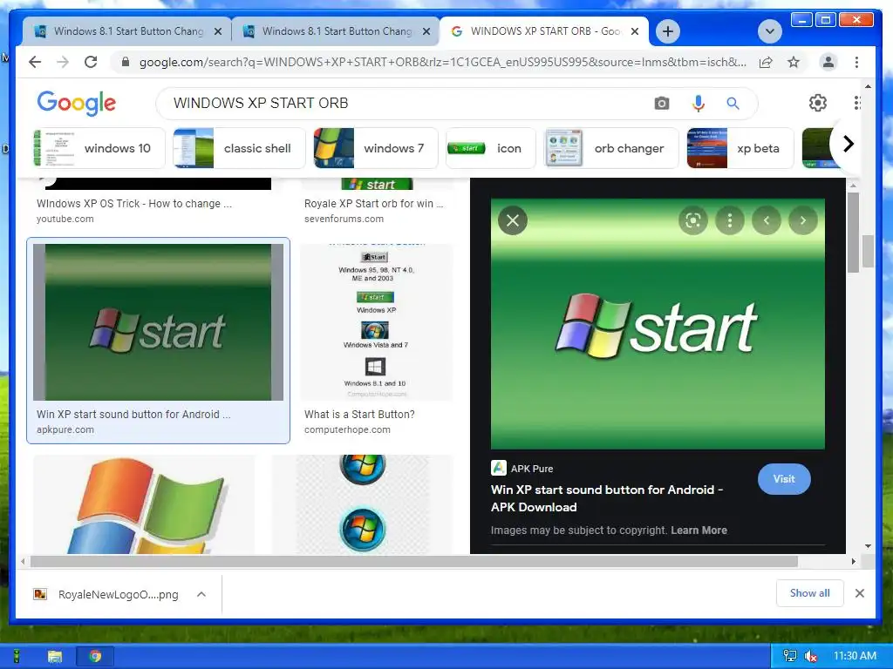The image size is (893, 669).
Task: Open the 11:30 AM taskbar clock
Action: tap(855, 656)
